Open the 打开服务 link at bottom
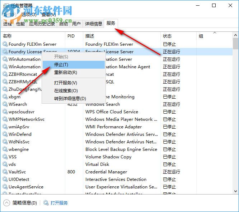Screen dimensions: 239x212 tap(59, 203)
